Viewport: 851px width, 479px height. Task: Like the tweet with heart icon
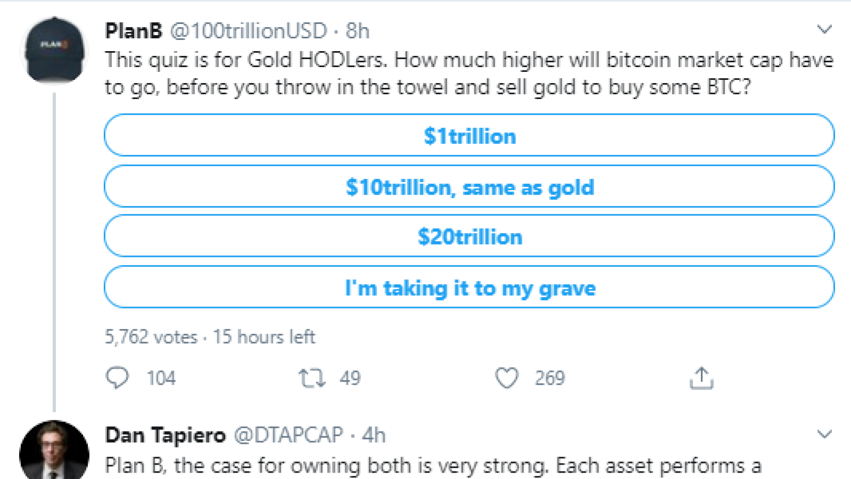(x=506, y=378)
